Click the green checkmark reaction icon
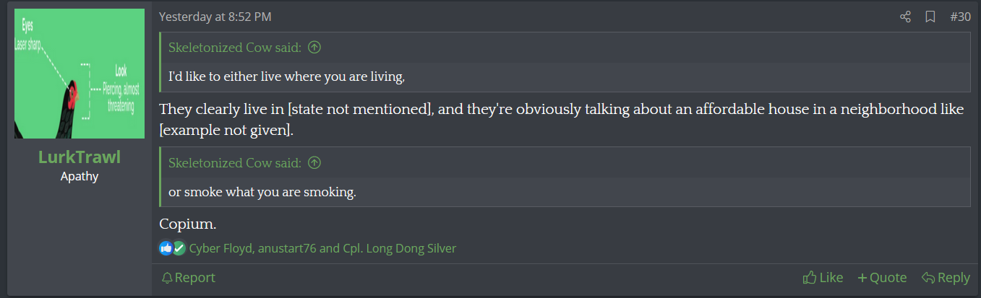Screen dimensions: 981x298 pyautogui.click(x=179, y=248)
